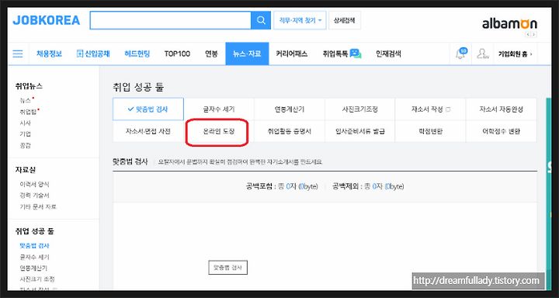This screenshot has height=298, width=559.
Task: Click the user profile icon
Action: (482, 54)
